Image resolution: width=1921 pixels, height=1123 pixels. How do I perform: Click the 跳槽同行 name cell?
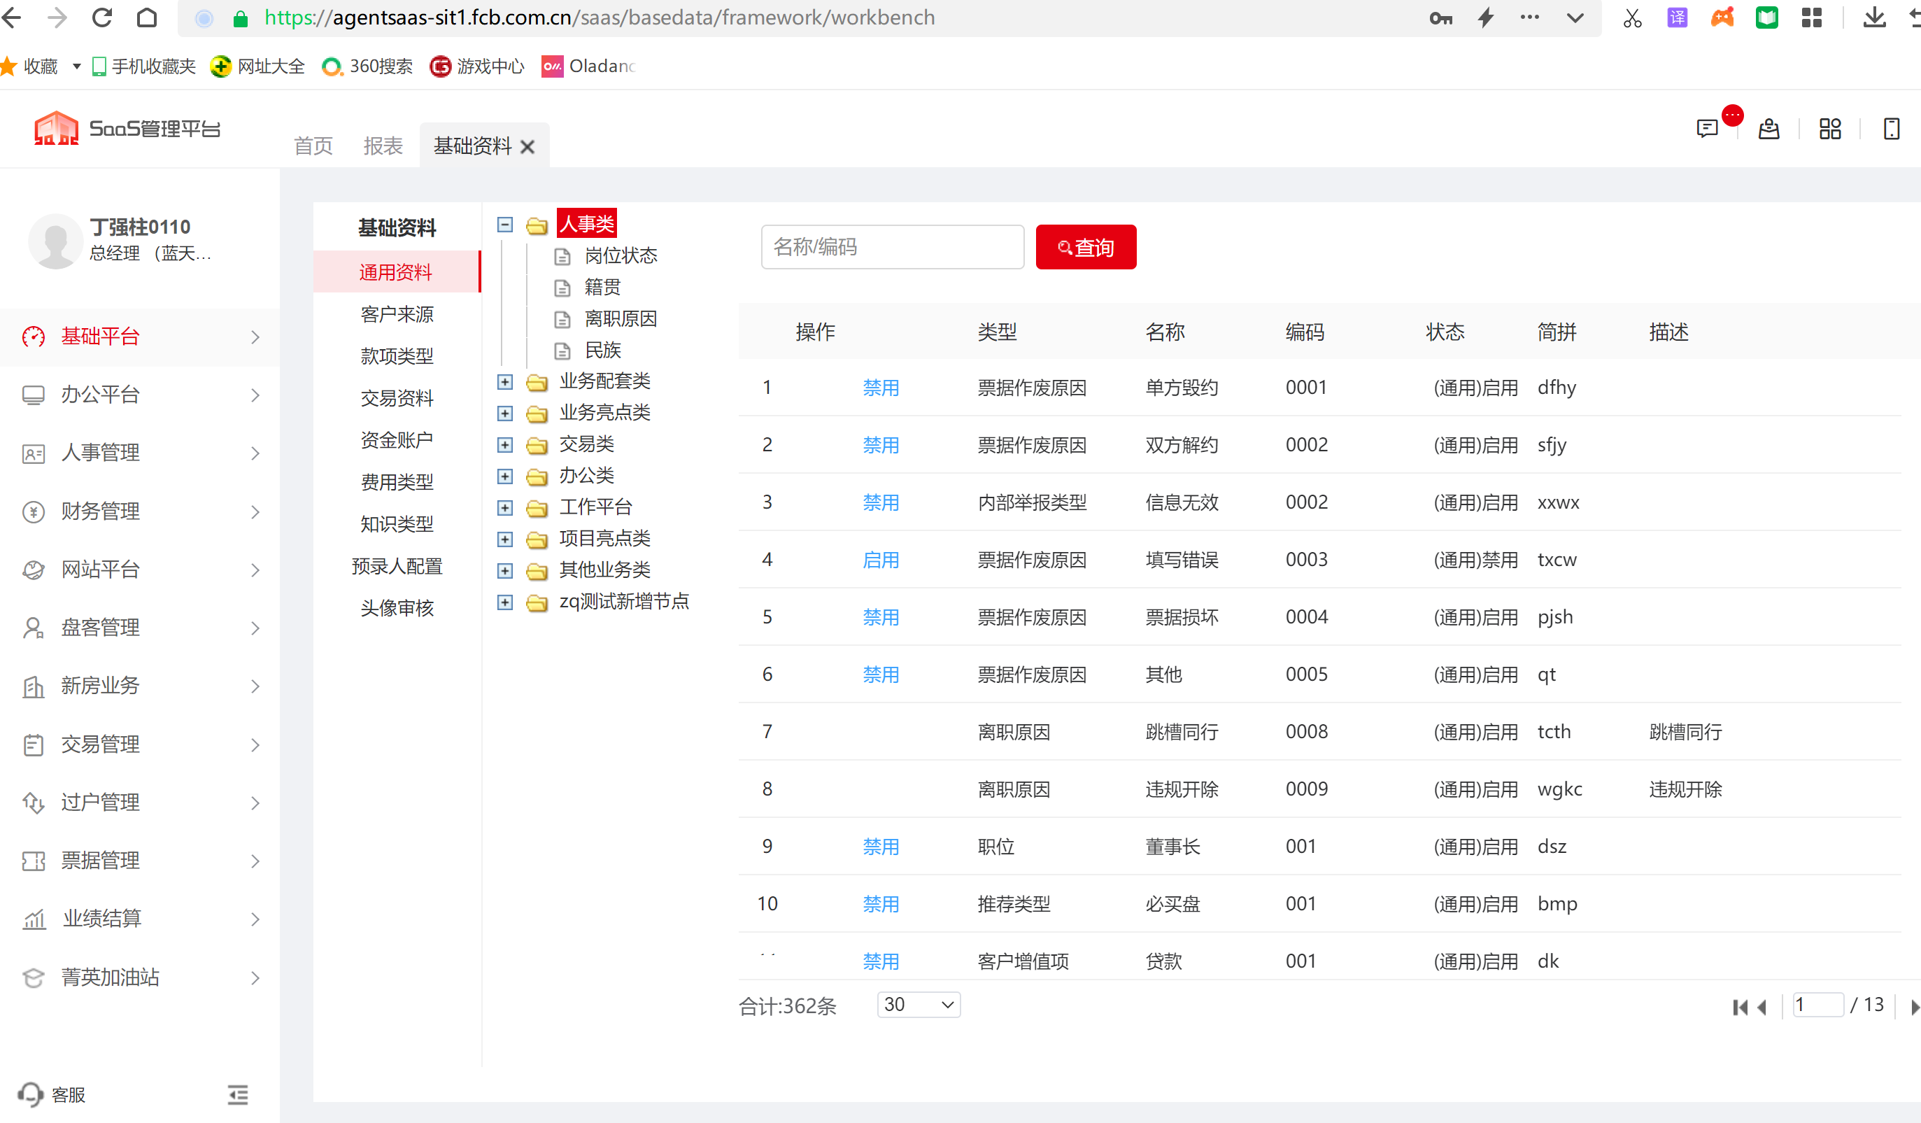click(1182, 732)
